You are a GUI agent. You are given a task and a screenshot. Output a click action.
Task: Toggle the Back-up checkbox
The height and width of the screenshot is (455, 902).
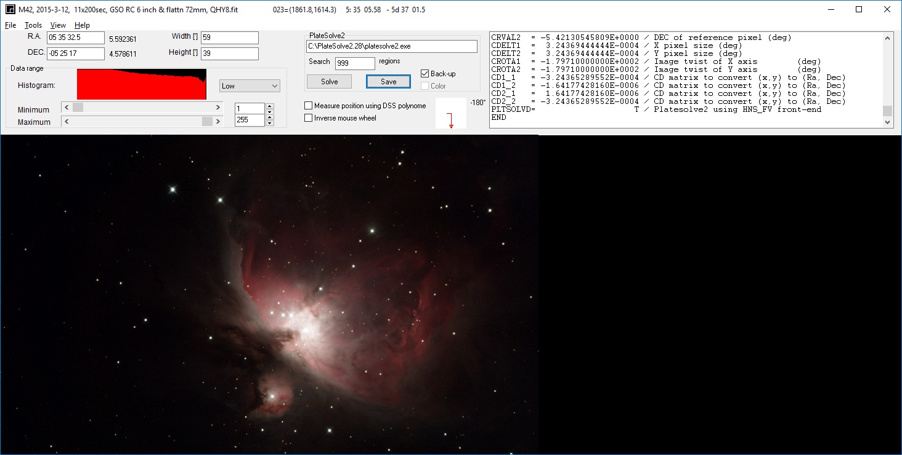[425, 74]
